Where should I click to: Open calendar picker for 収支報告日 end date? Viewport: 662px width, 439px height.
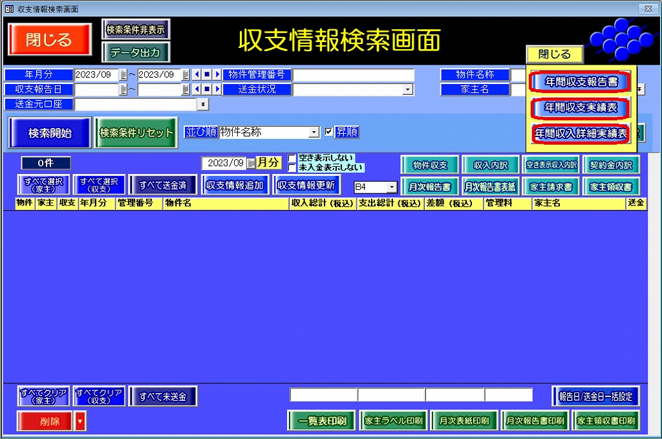(186, 89)
